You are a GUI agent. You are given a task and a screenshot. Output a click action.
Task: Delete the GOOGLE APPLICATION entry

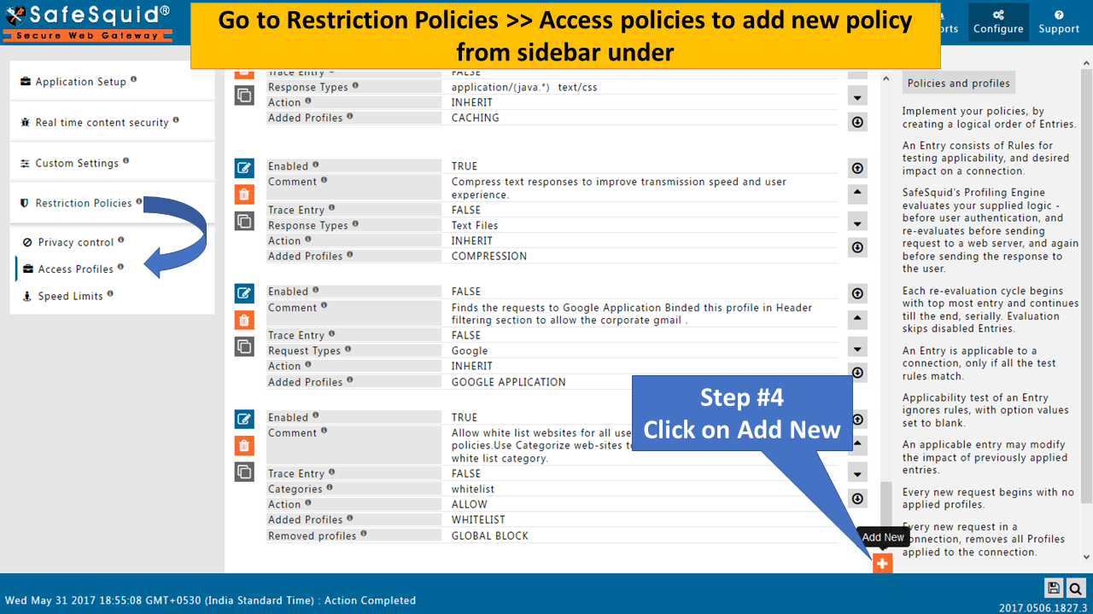244,320
